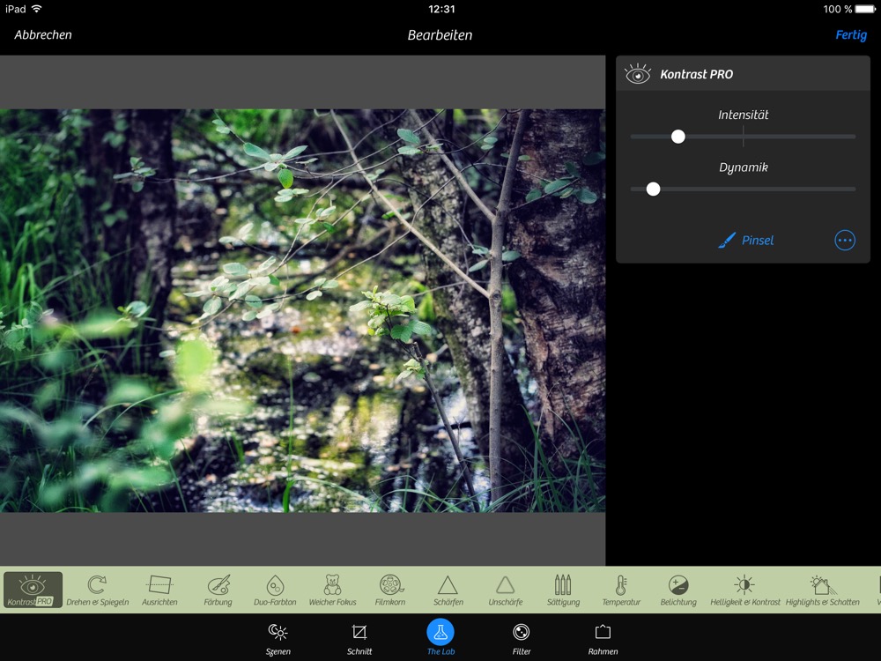The width and height of the screenshot is (881, 661).
Task: Open the Temperatur adjustment tool
Action: (x=621, y=590)
